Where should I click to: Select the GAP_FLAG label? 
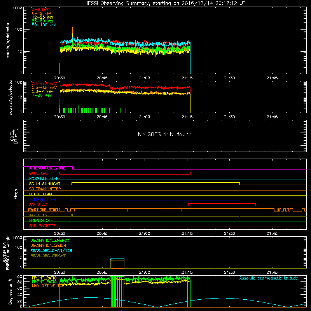pyautogui.click(x=38, y=173)
